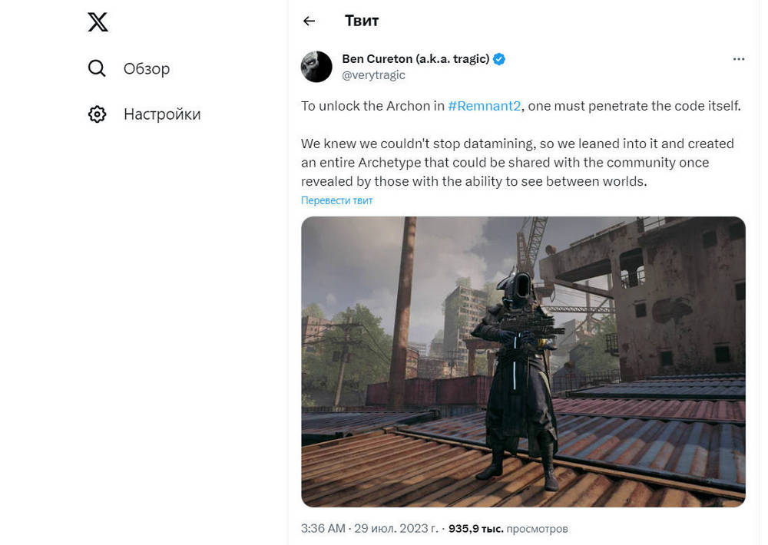Click the Перевести твит link
This screenshot has width=768, height=545.
coord(336,200)
